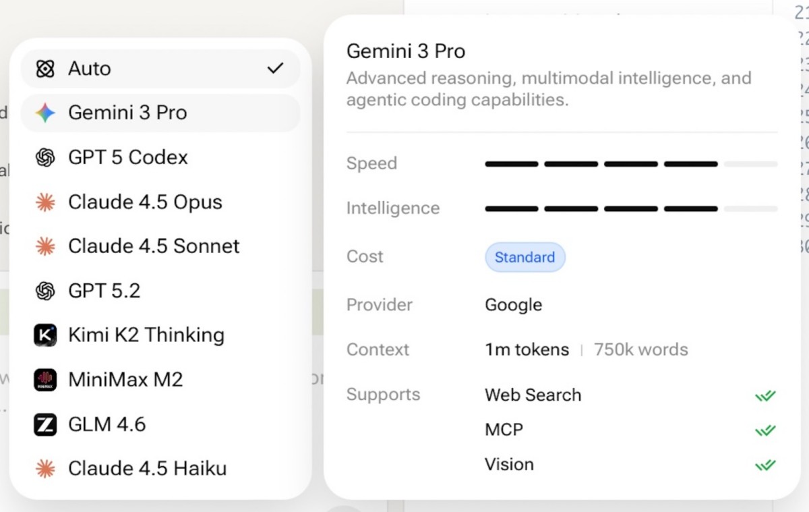Click the Speed rating bar
Image resolution: width=809 pixels, height=512 pixels.
(x=630, y=164)
